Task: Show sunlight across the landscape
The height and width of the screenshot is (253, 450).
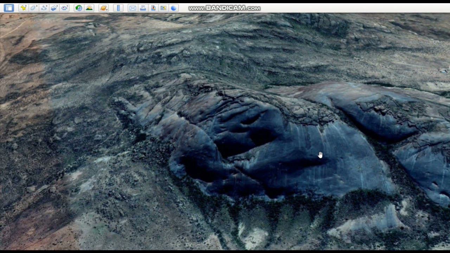Action: point(89,8)
